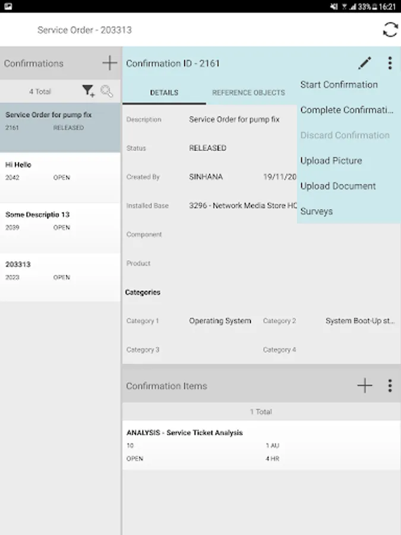Open the ANALYSIS Service Ticket Analysis item

click(x=261, y=445)
